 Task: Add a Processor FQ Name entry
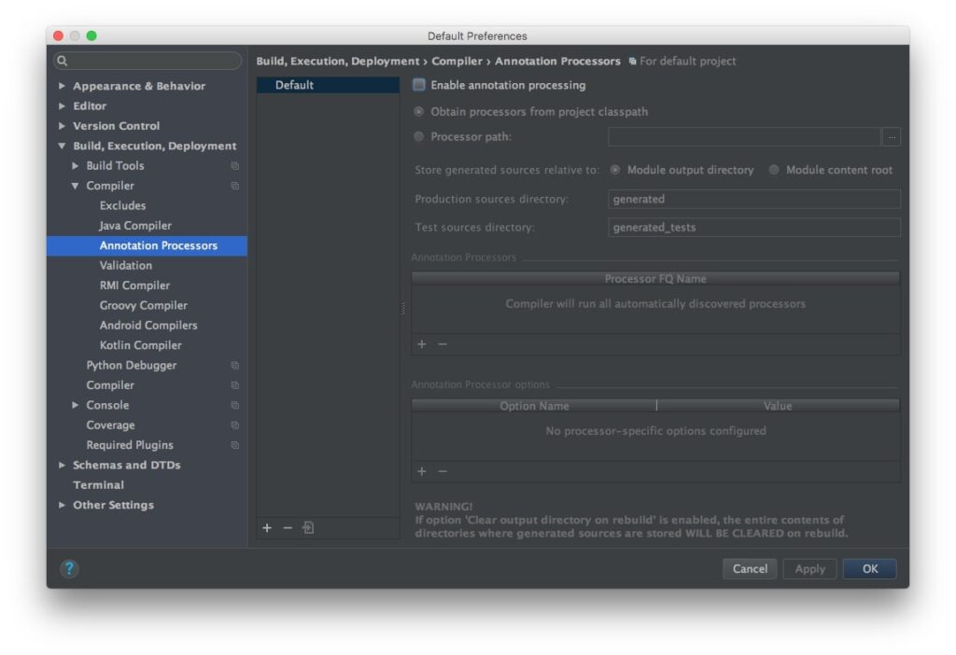coord(422,343)
